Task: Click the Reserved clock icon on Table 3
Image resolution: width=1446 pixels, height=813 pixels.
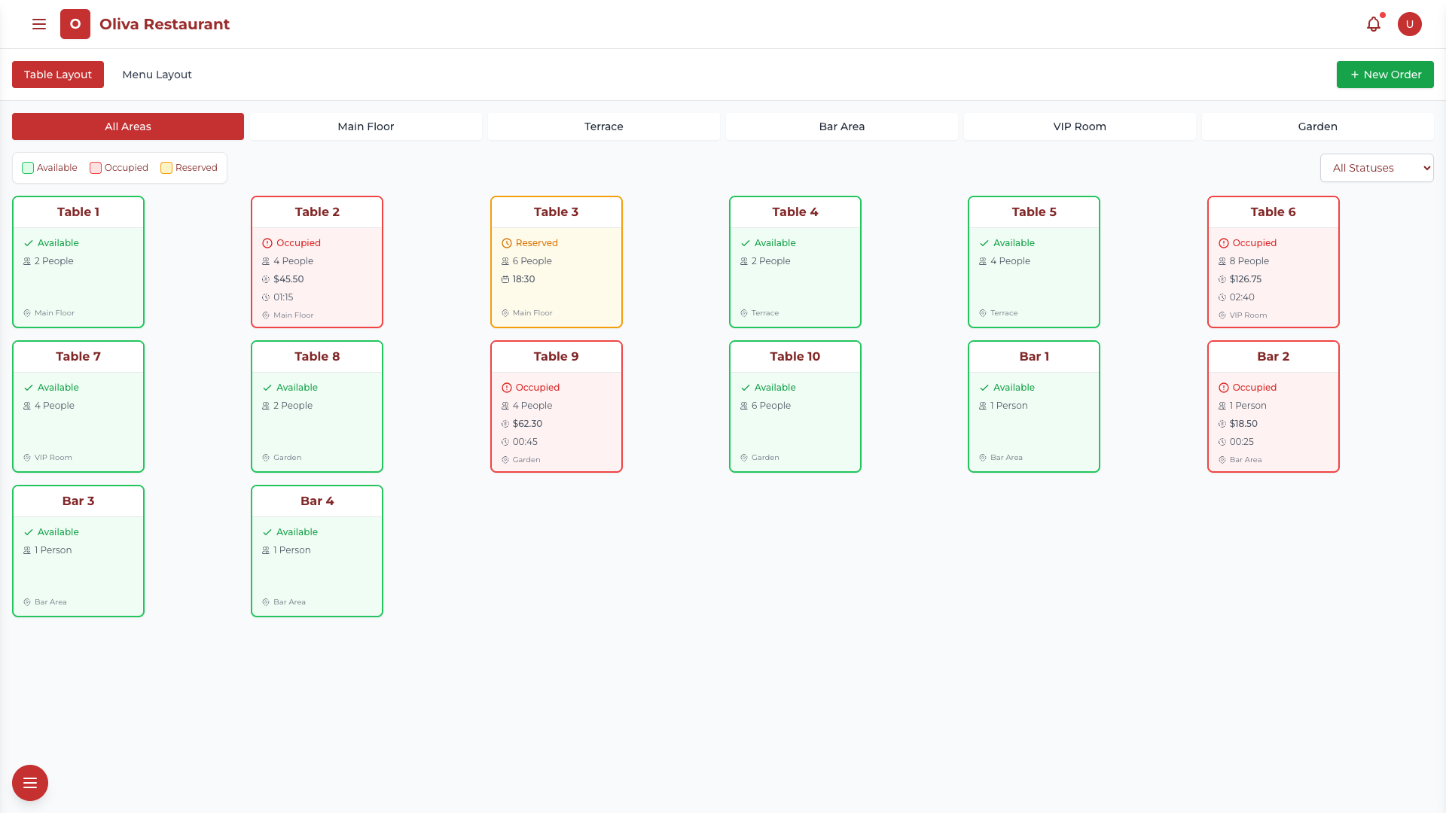Action: click(506, 243)
